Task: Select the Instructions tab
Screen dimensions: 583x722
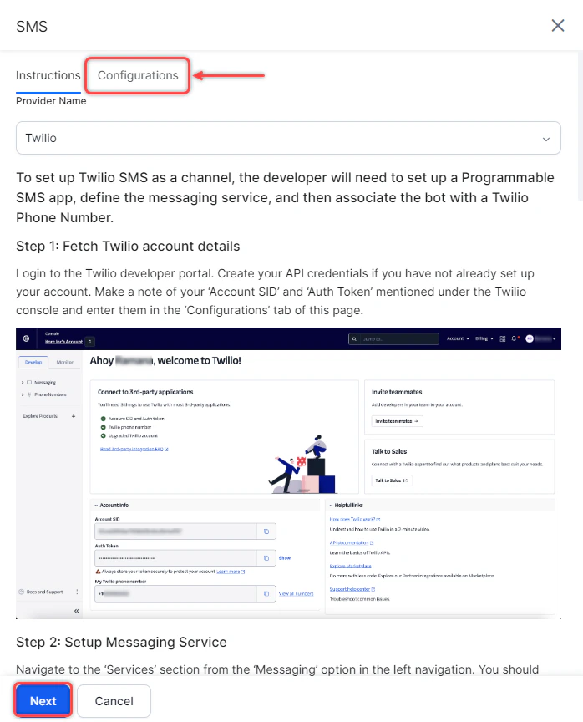Action: pos(48,75)
